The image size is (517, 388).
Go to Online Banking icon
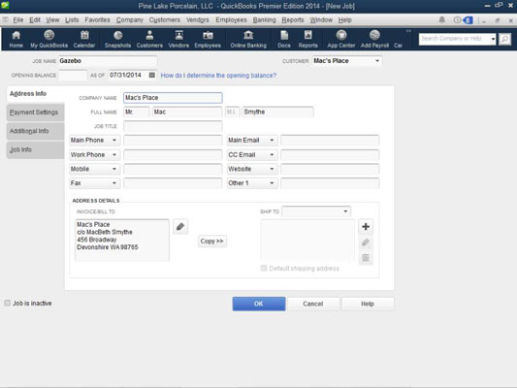click(248, 39)
